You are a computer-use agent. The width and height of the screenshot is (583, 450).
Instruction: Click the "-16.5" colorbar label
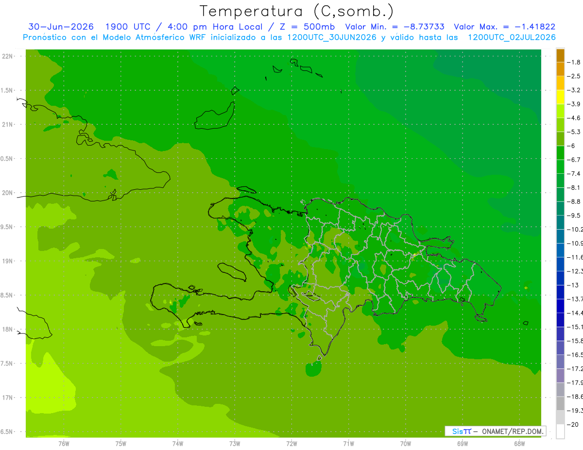576,355
